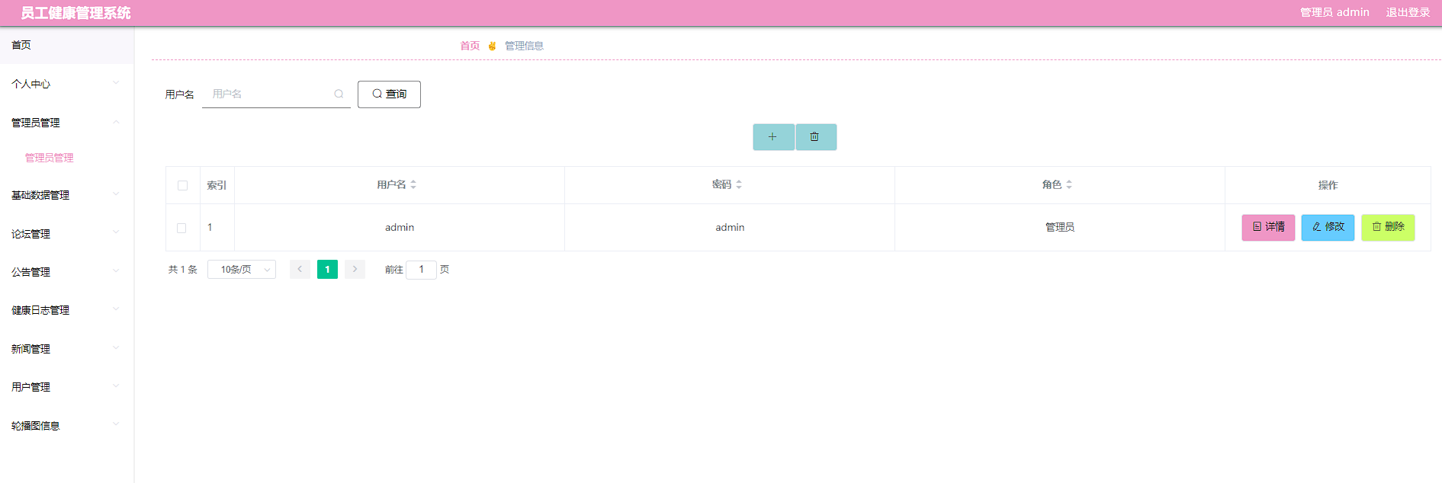Click the 查询 search button
1442x483 pixels.
(x=389, y=94)
